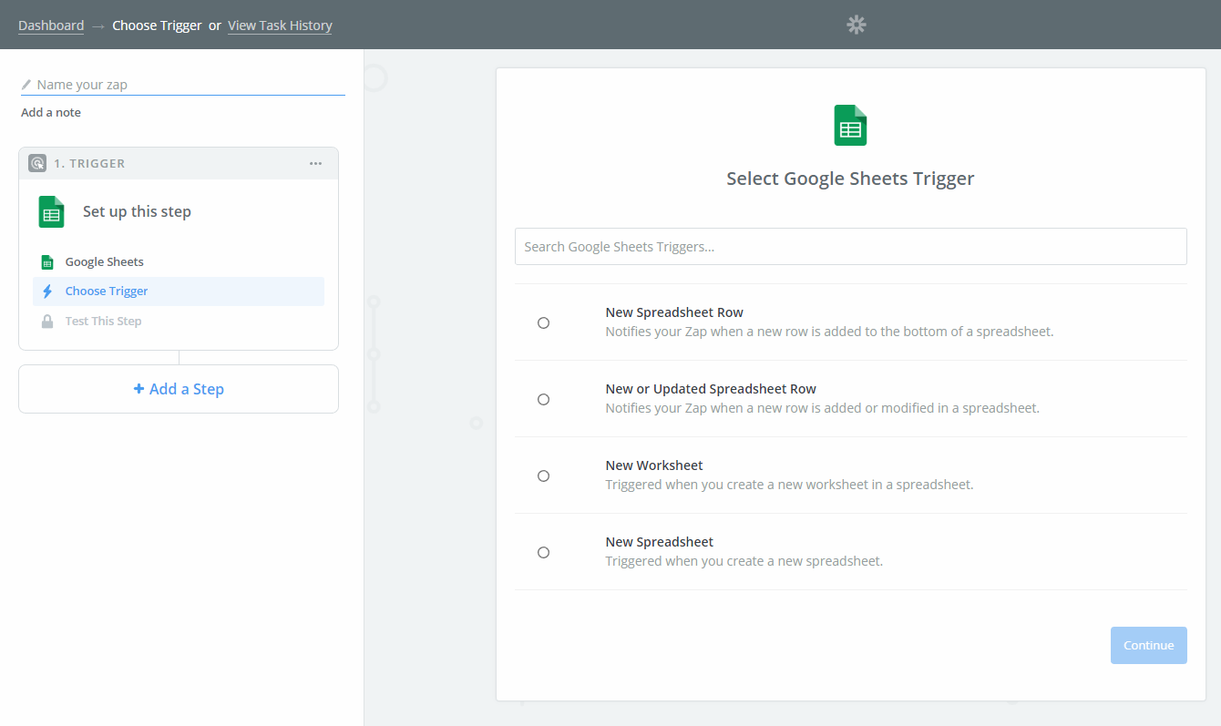This screenshot has width=1221, height=726.
Task: Focus the Search Google Sheets Triggers field
Action: point(850,247)
